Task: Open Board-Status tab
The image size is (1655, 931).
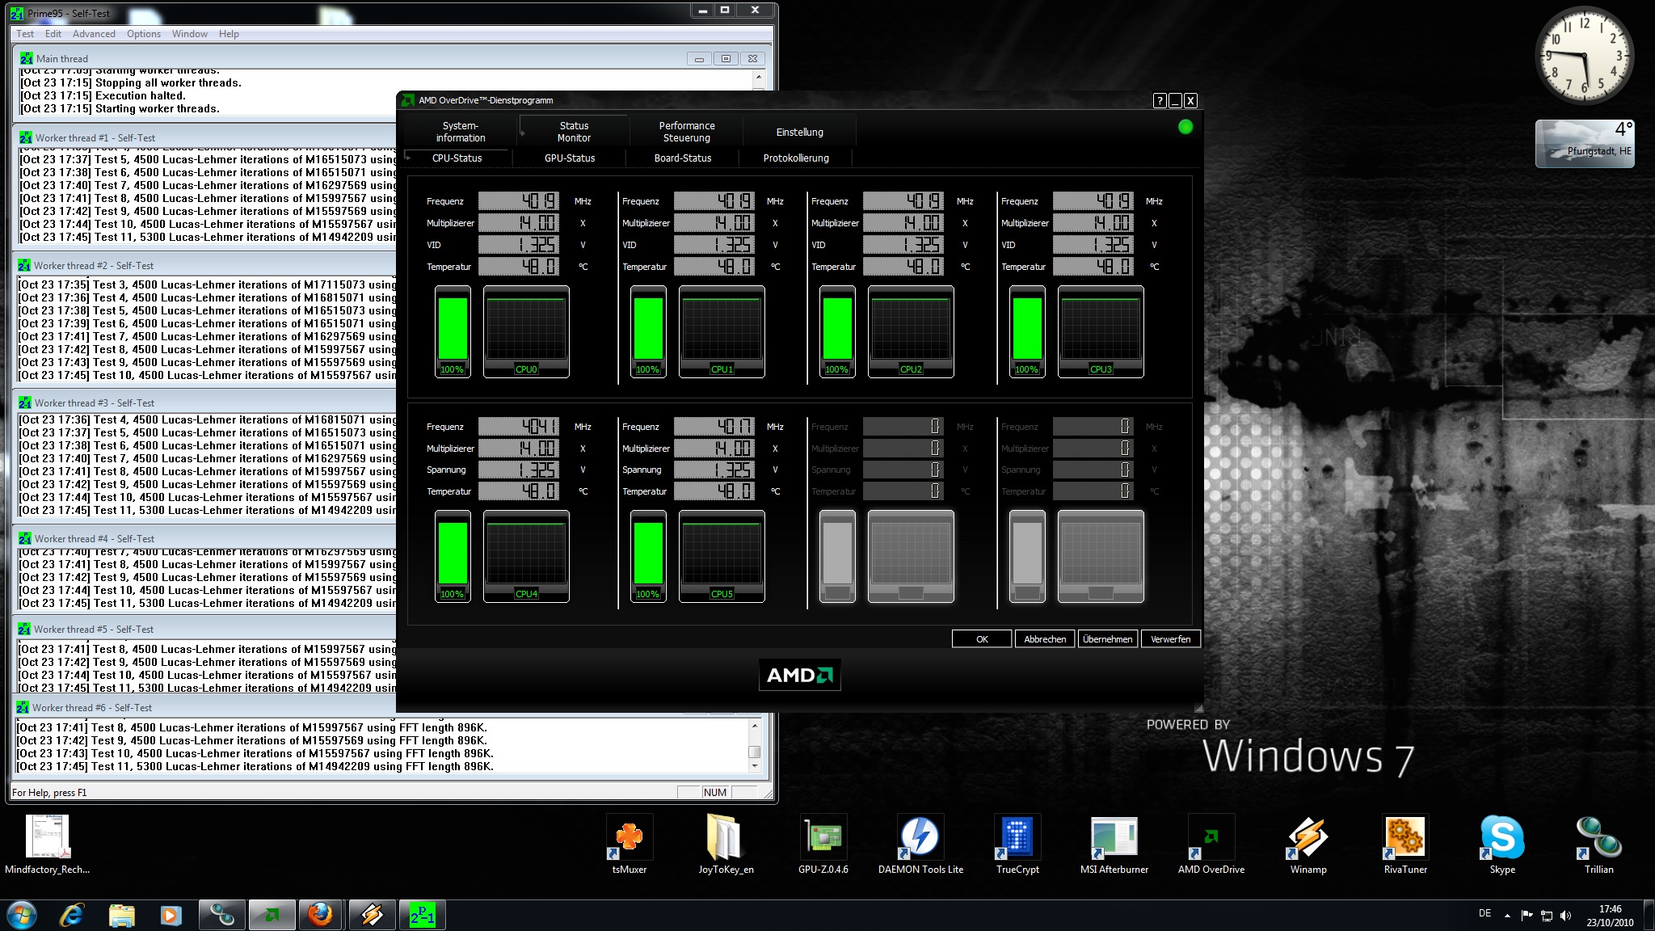Action: (682, 158)
